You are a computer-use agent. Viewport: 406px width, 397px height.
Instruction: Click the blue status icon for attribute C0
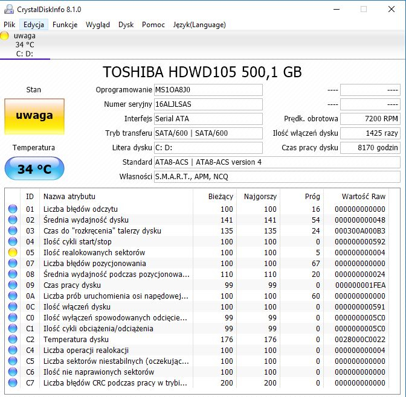pyautogui.click(x=13, y=317)
